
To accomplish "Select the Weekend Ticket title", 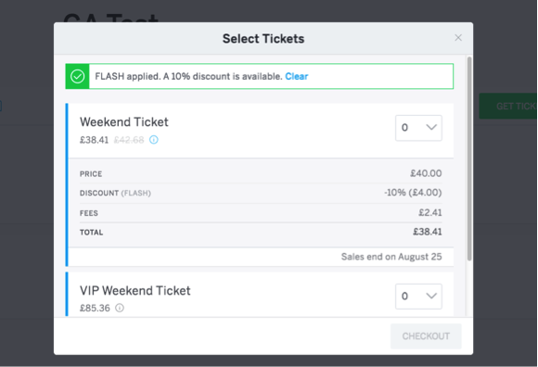I will (x=124, y=122).
